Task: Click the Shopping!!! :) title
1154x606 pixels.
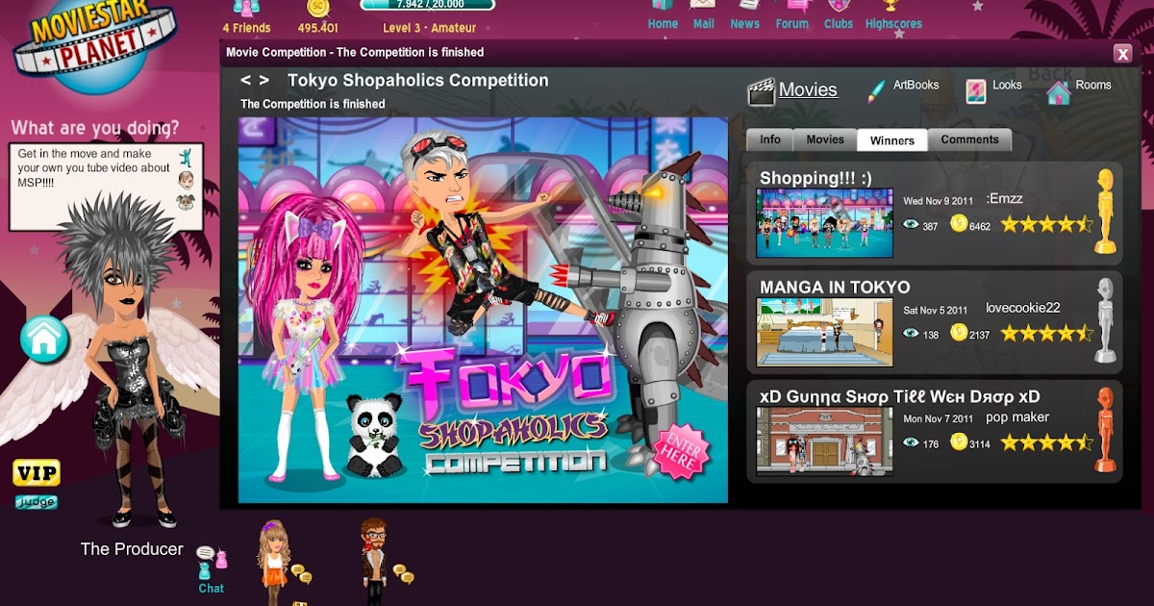Action: [x=815, y=178]
